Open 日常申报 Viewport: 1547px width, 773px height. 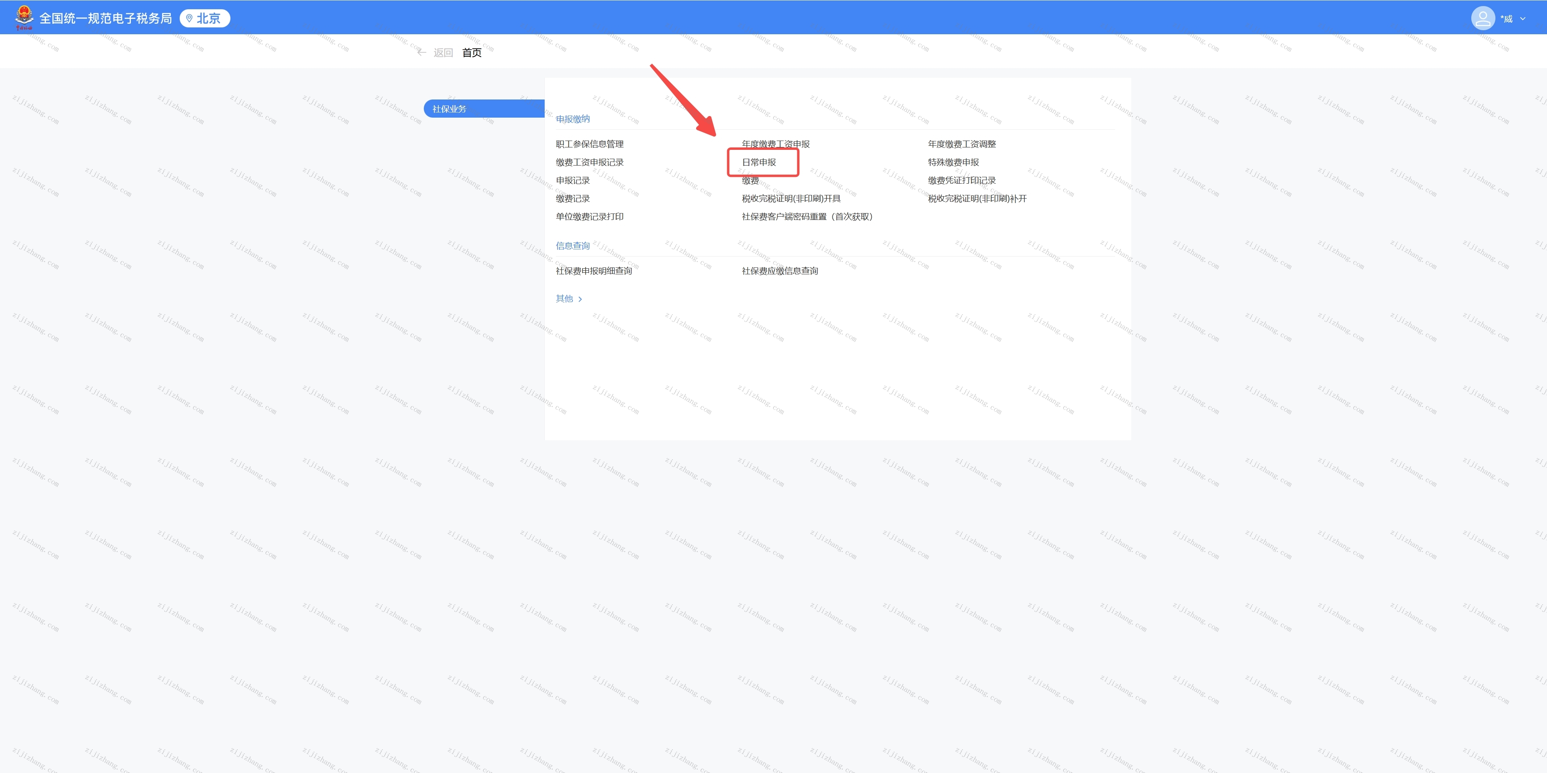[759, 162]
